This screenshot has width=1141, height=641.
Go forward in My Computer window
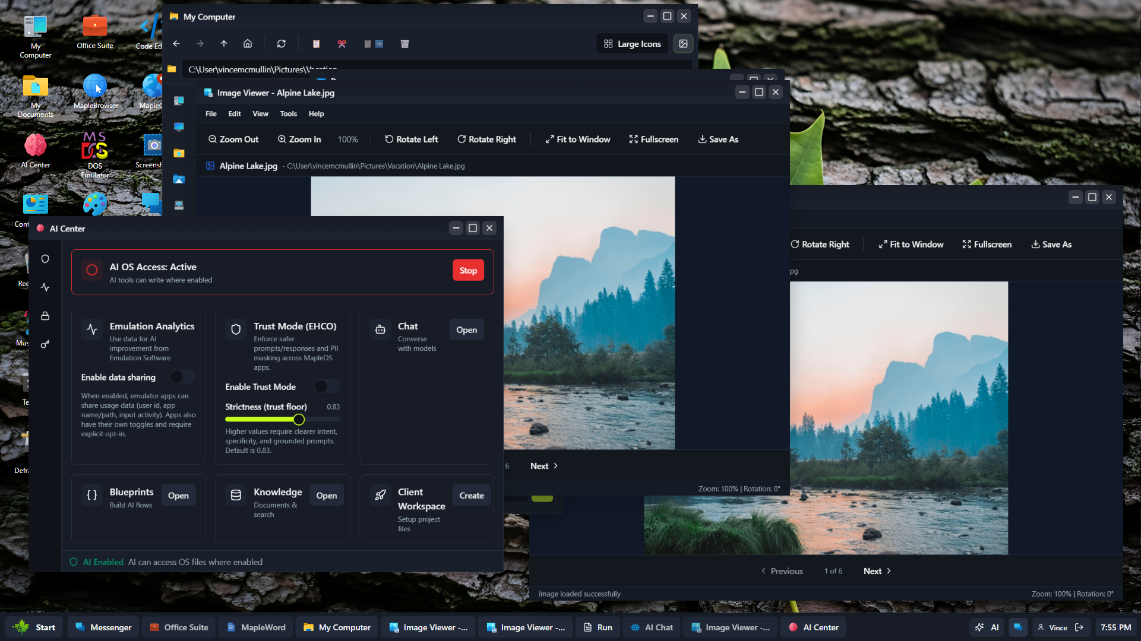(x=200, y=43)
